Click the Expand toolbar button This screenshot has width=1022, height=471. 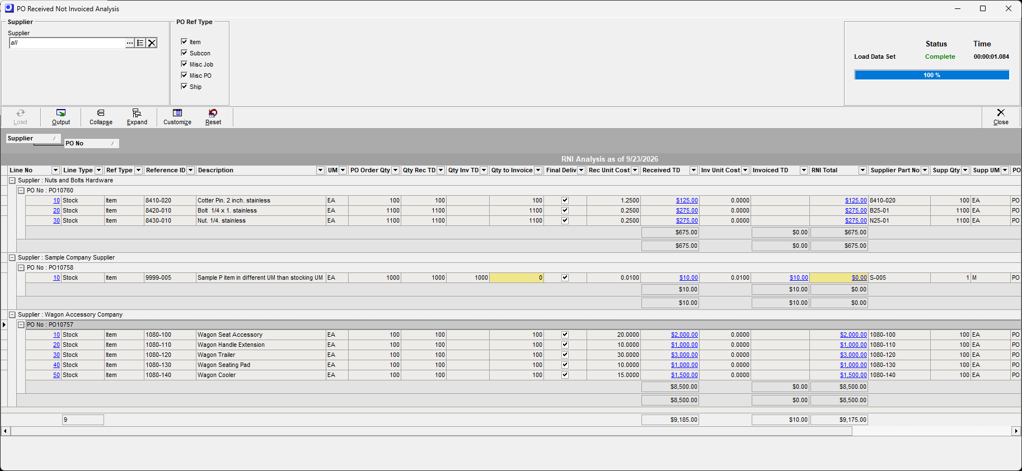coord(137,117)
